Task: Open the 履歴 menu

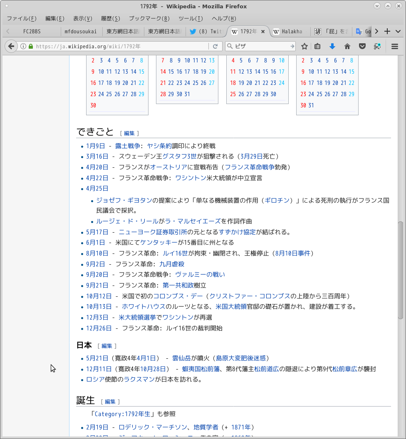Action: coord(111,18)
